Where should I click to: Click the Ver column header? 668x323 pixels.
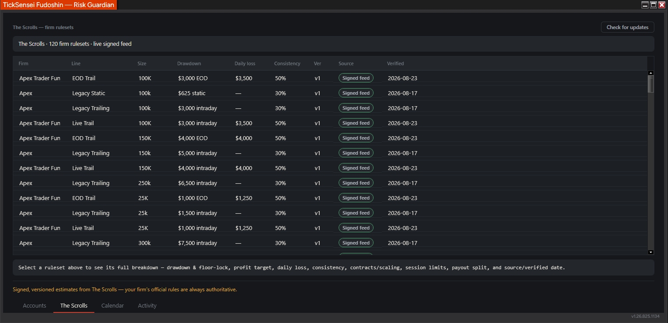tap(317, 63)
